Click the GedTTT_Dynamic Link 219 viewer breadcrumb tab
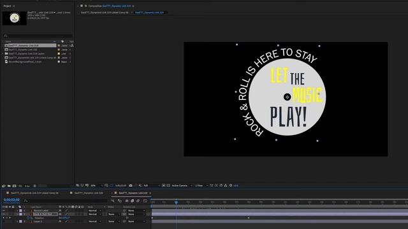The height and width of the screenshot is (229, 408). click(149, 13)
